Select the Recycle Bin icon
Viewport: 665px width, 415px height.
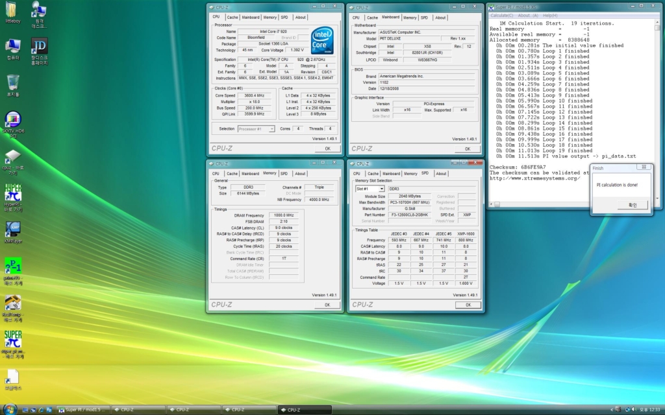(13, 85)
